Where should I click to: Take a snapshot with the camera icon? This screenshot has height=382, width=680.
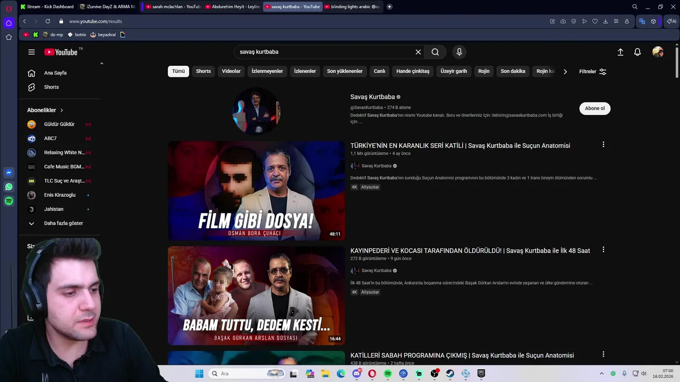coord(563,21)
